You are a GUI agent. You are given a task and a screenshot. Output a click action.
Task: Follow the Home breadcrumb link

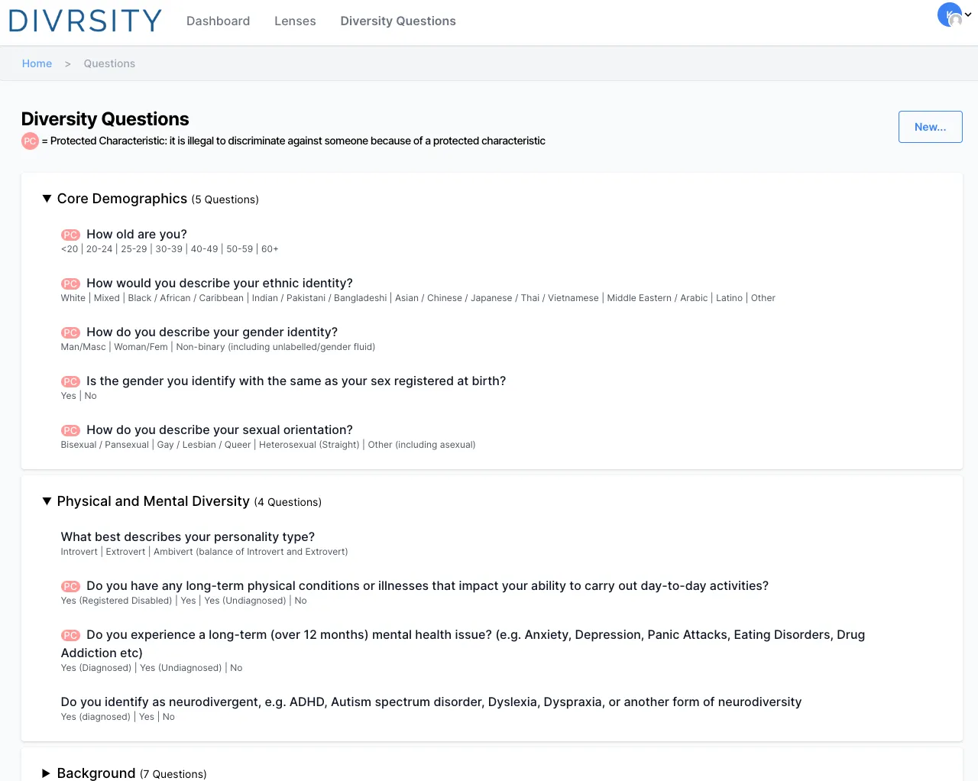[37, 63]
